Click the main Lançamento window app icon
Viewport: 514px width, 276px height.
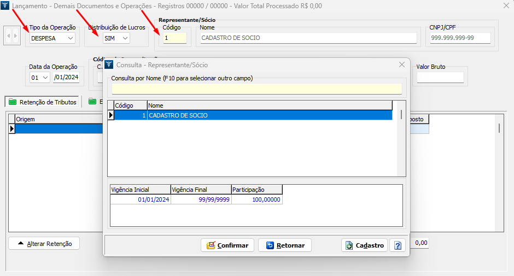coord(5,5)
